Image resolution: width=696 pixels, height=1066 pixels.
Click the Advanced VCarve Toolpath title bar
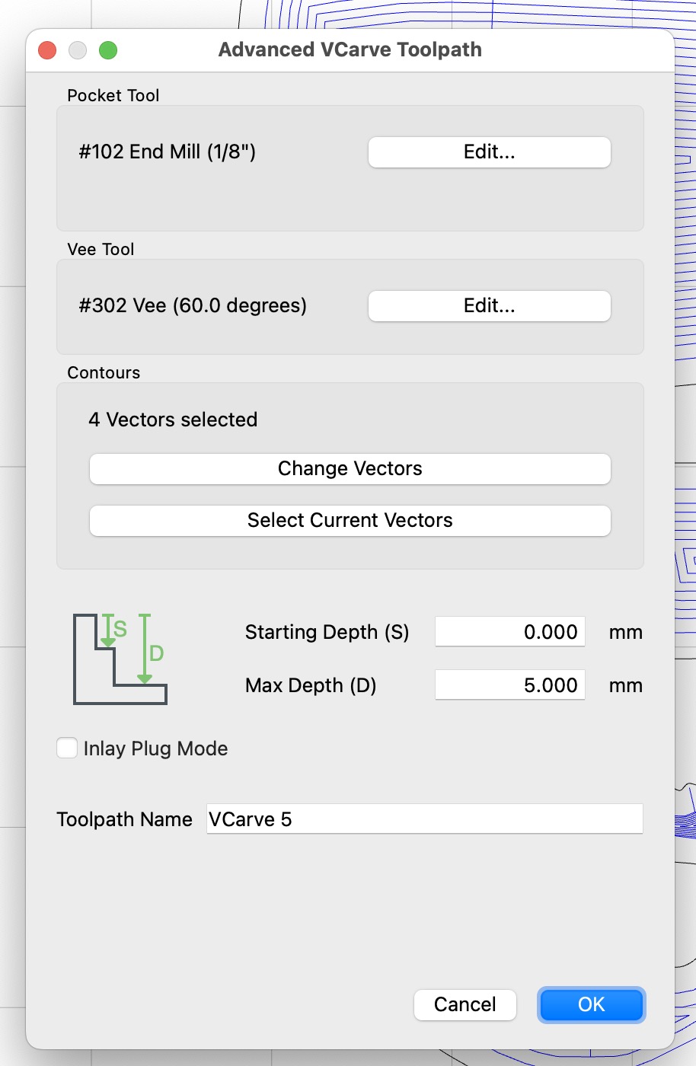pyautogui.click(x=350, y=49)
